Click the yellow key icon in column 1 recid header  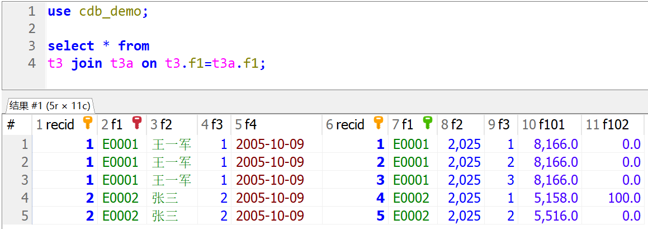[x=88, y=124]
